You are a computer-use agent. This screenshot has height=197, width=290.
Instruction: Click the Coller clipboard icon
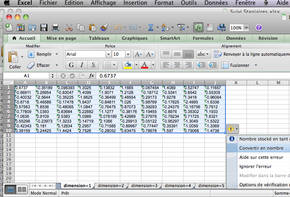pyautogui.click(x=13, y=57)
